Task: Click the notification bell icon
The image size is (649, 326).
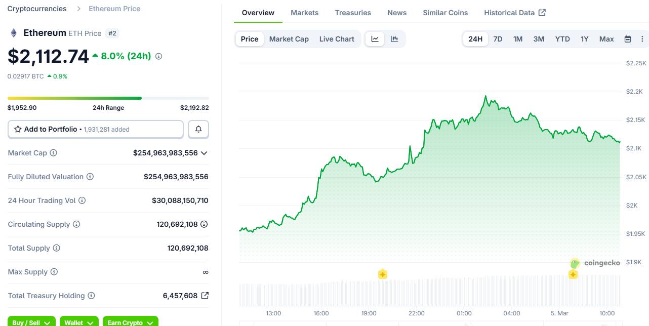Action: tap(198, 129)
